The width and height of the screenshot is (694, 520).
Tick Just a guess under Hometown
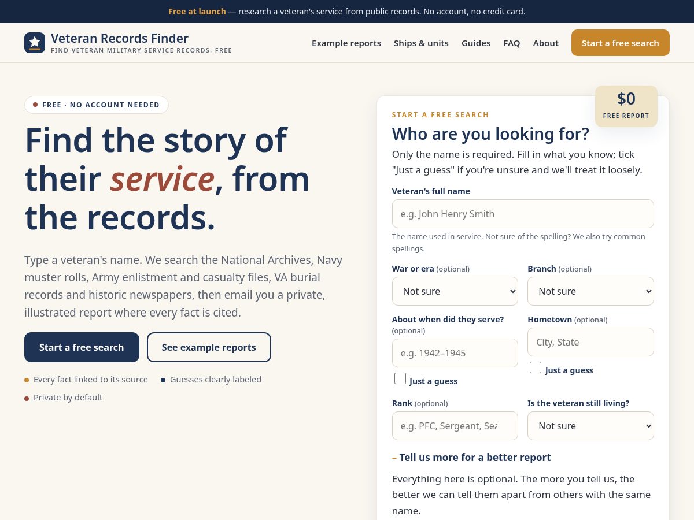pyautogui.click(x=536, y=368)
